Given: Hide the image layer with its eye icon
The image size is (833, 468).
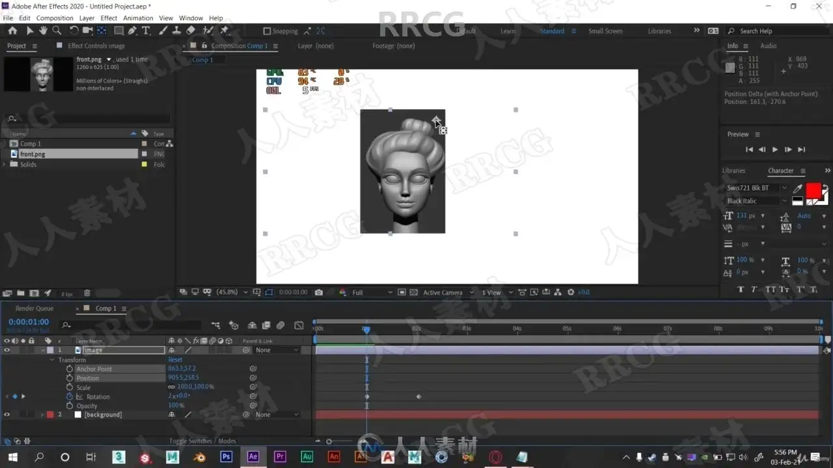Looking at the screenshot, I should pos(7,350).
